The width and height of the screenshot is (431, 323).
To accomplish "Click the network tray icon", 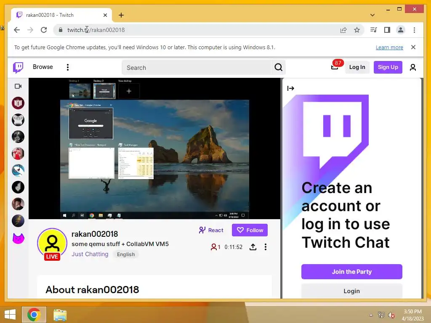I will [x=381, y=315].
